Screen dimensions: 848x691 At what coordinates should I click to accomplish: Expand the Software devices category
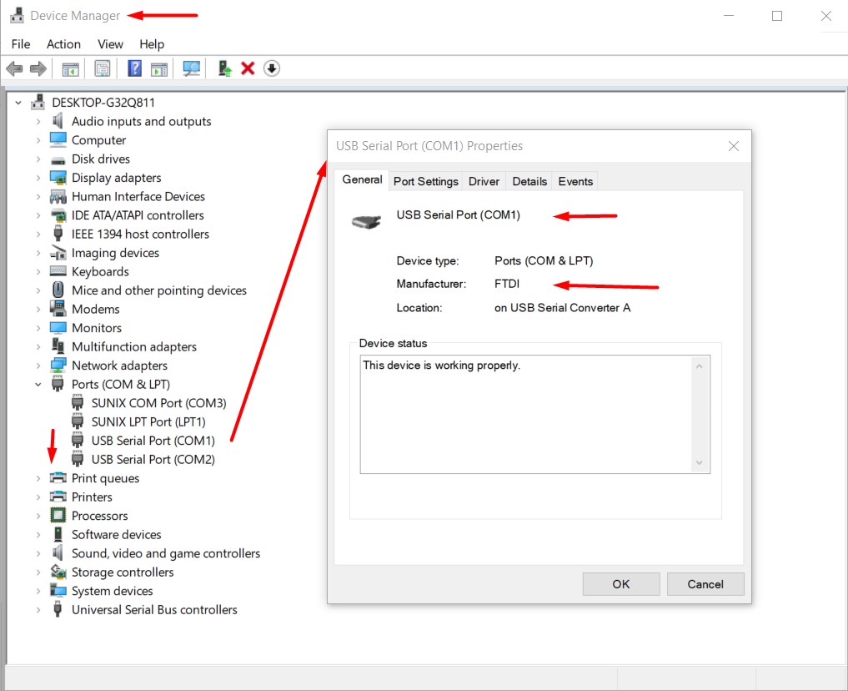click(38, 535)
